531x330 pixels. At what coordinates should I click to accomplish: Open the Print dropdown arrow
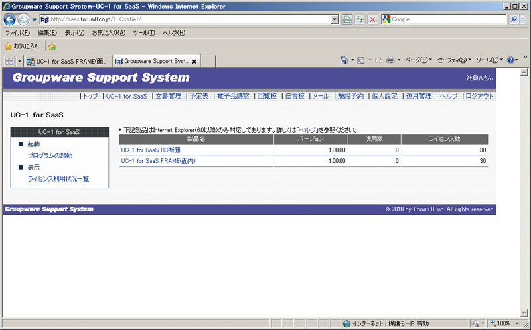[x=399, y=60]
